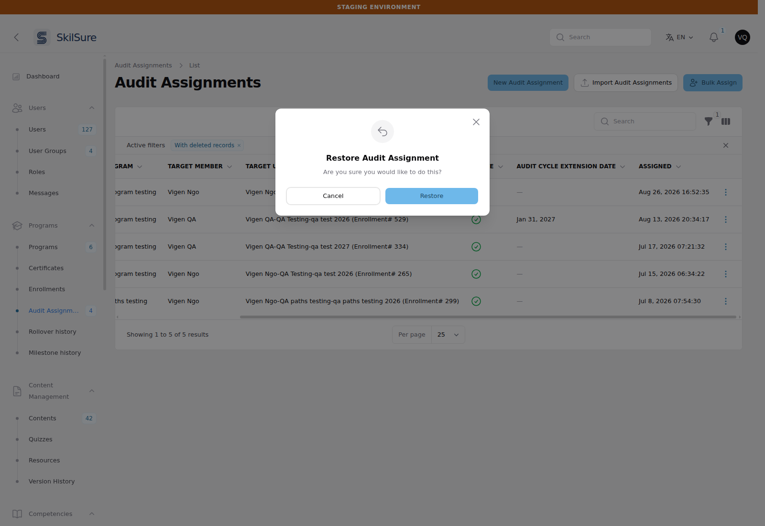Image resolution: width=765 pixels, height=526 pixels.
Task: Click the Bulk Assign button
Action: (x=713, y=83)
